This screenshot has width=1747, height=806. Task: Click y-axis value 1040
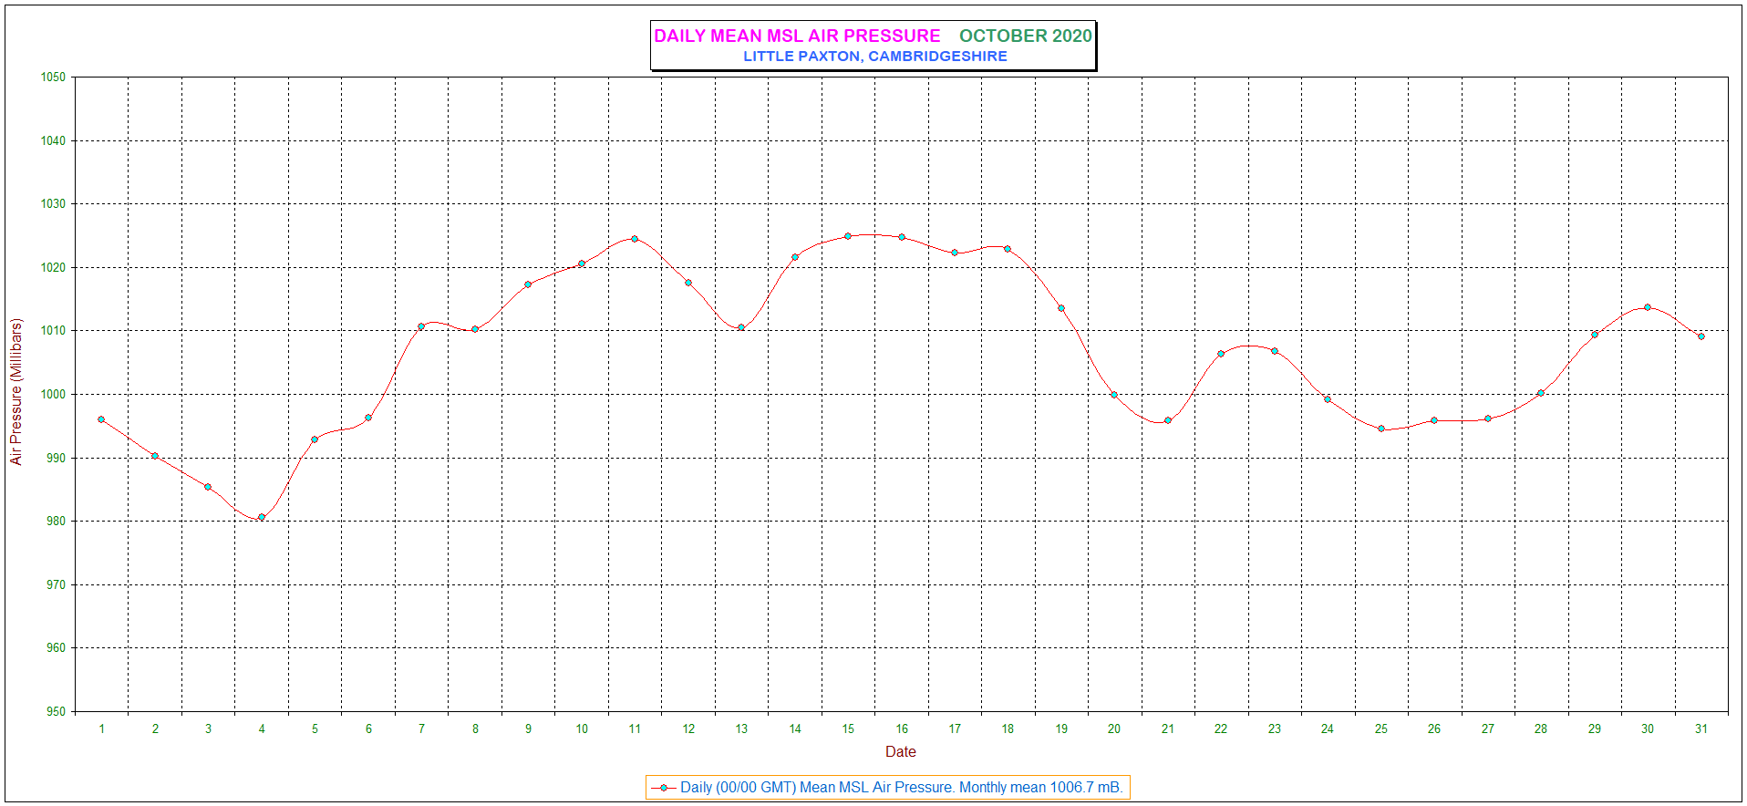click(x=53, y=140)
